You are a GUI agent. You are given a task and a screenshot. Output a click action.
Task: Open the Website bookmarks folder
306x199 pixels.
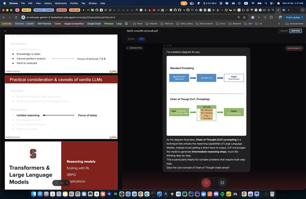[151, 24]
